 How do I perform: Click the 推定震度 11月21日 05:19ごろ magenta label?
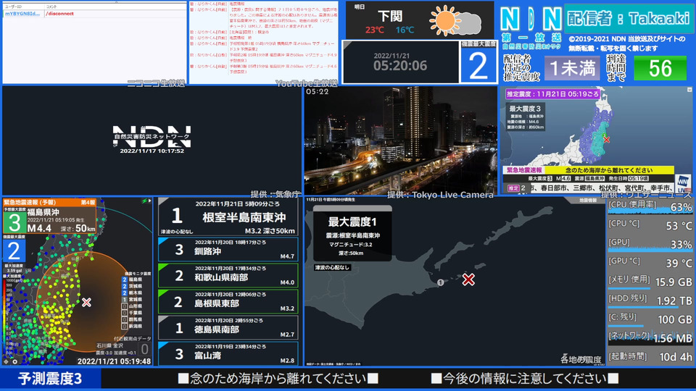tap(552, 94)
